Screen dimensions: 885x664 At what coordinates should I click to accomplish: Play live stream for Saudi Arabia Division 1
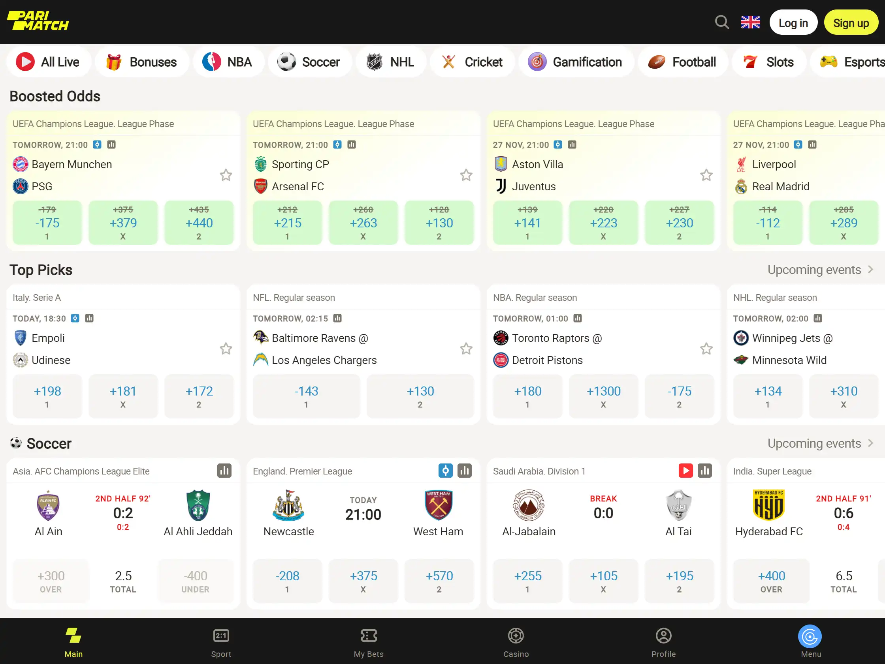point(685,471)
